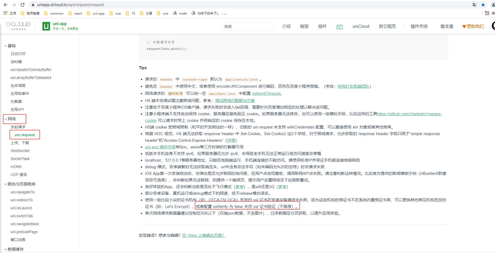Open the translate page icon
This screenshot has width=495, height=253.
[475, 5]
